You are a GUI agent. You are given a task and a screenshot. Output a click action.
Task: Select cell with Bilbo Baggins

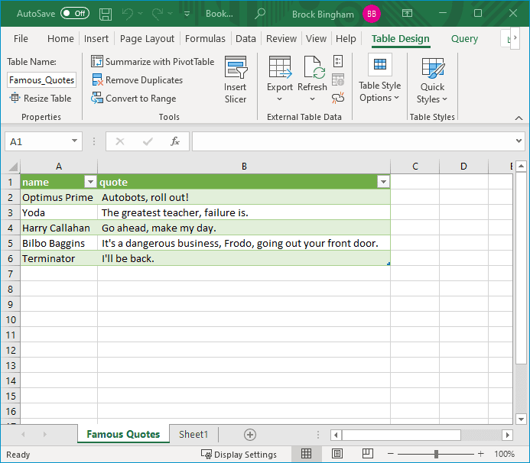(x=59, y=243)
